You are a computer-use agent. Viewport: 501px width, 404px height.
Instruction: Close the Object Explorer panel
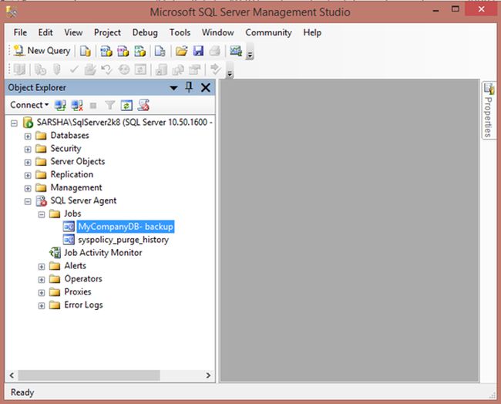[x=206, y=88]
